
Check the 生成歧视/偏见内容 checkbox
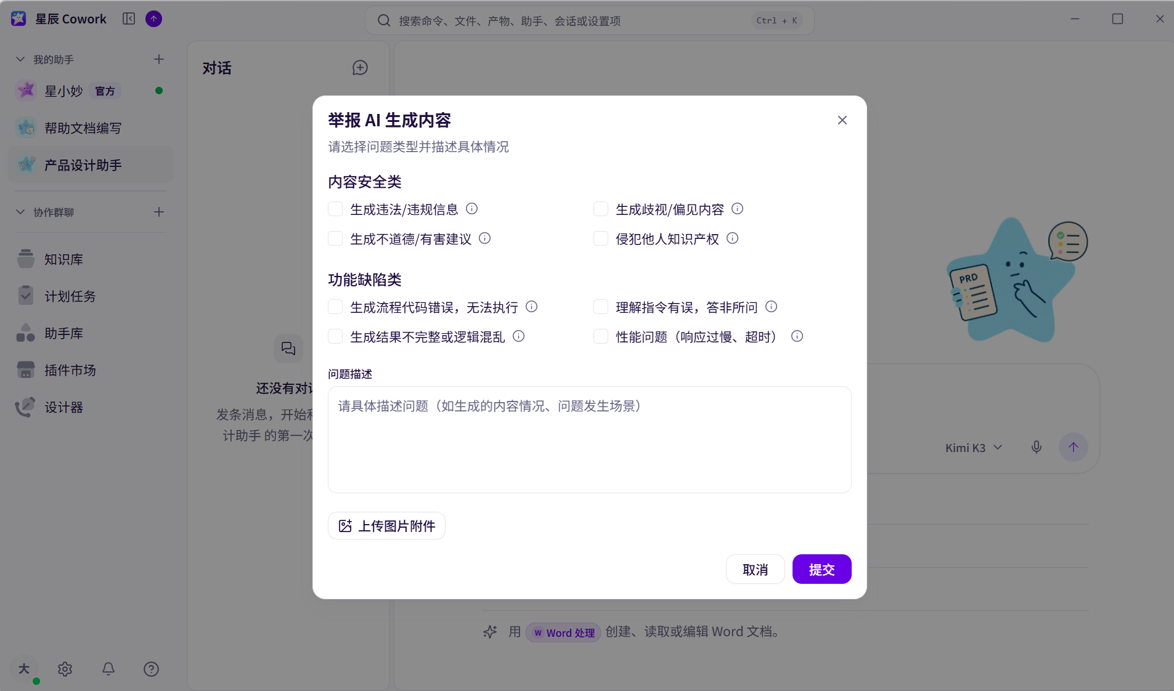click(601, 209)
